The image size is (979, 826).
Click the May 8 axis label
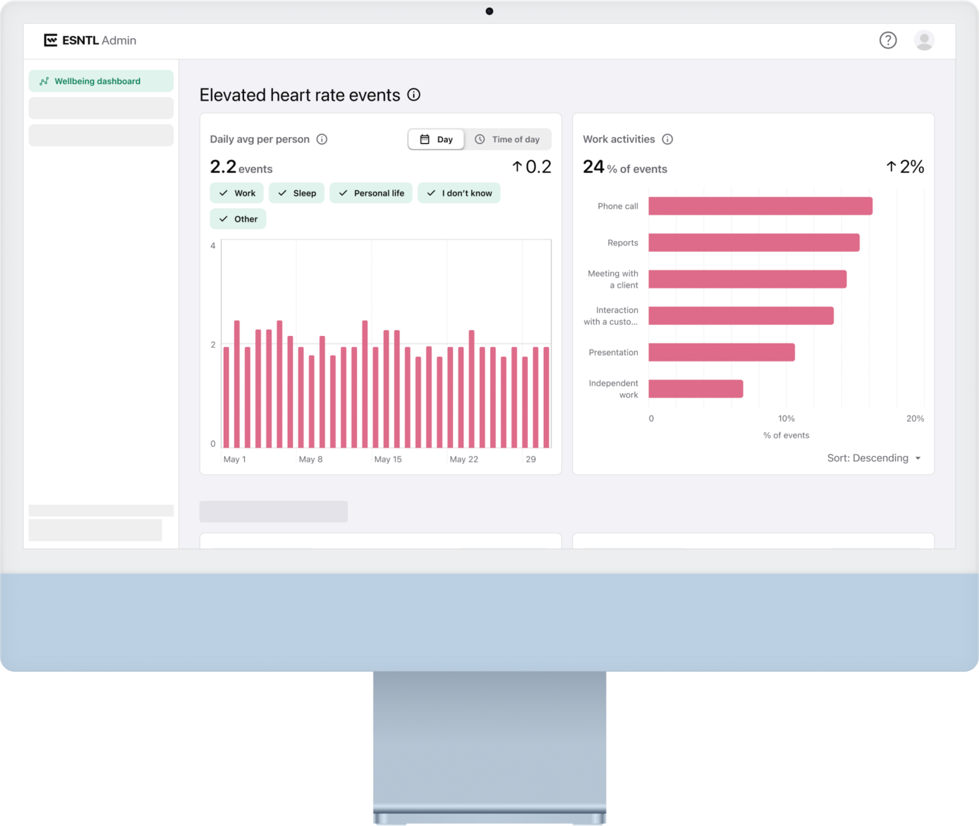point(311,459)
